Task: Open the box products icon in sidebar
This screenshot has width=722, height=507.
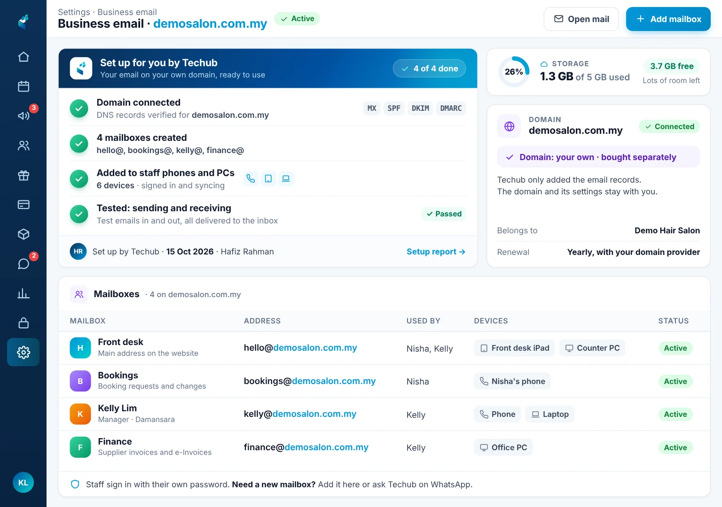Action: [x=24, y=234]
